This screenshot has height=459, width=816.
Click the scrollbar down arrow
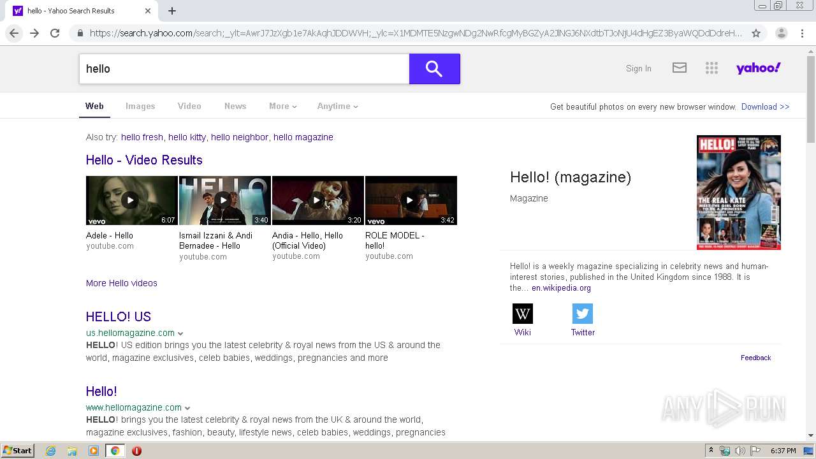(811, 436)
